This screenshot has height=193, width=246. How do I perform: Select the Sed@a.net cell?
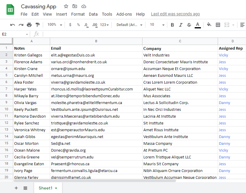[x=96, y=143]
